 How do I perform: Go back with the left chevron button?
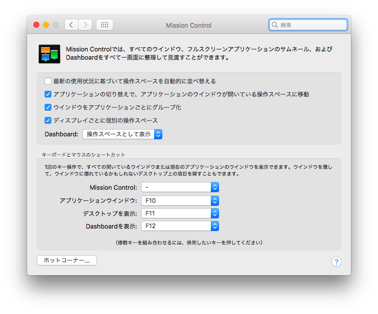click(71, 25)
